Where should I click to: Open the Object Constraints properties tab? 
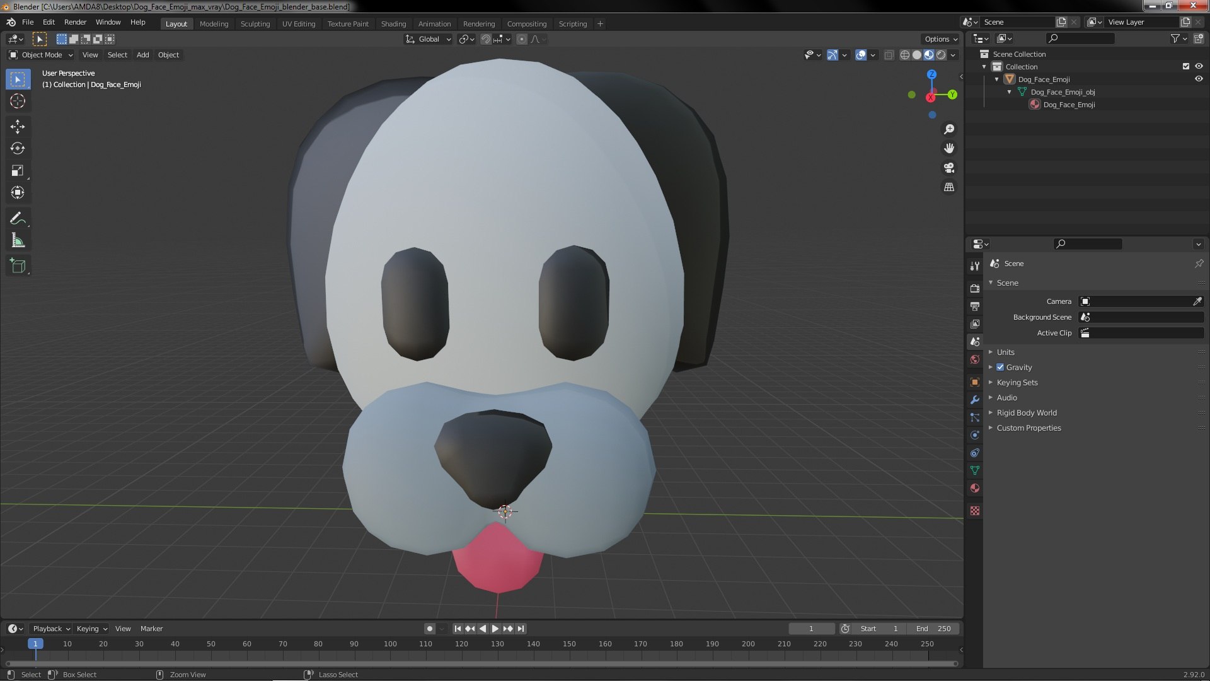975,453
